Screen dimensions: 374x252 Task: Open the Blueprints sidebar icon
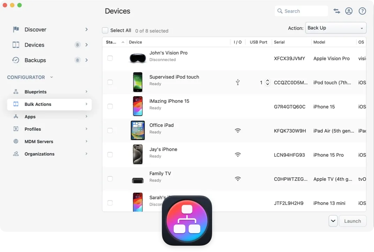point(16,91)
